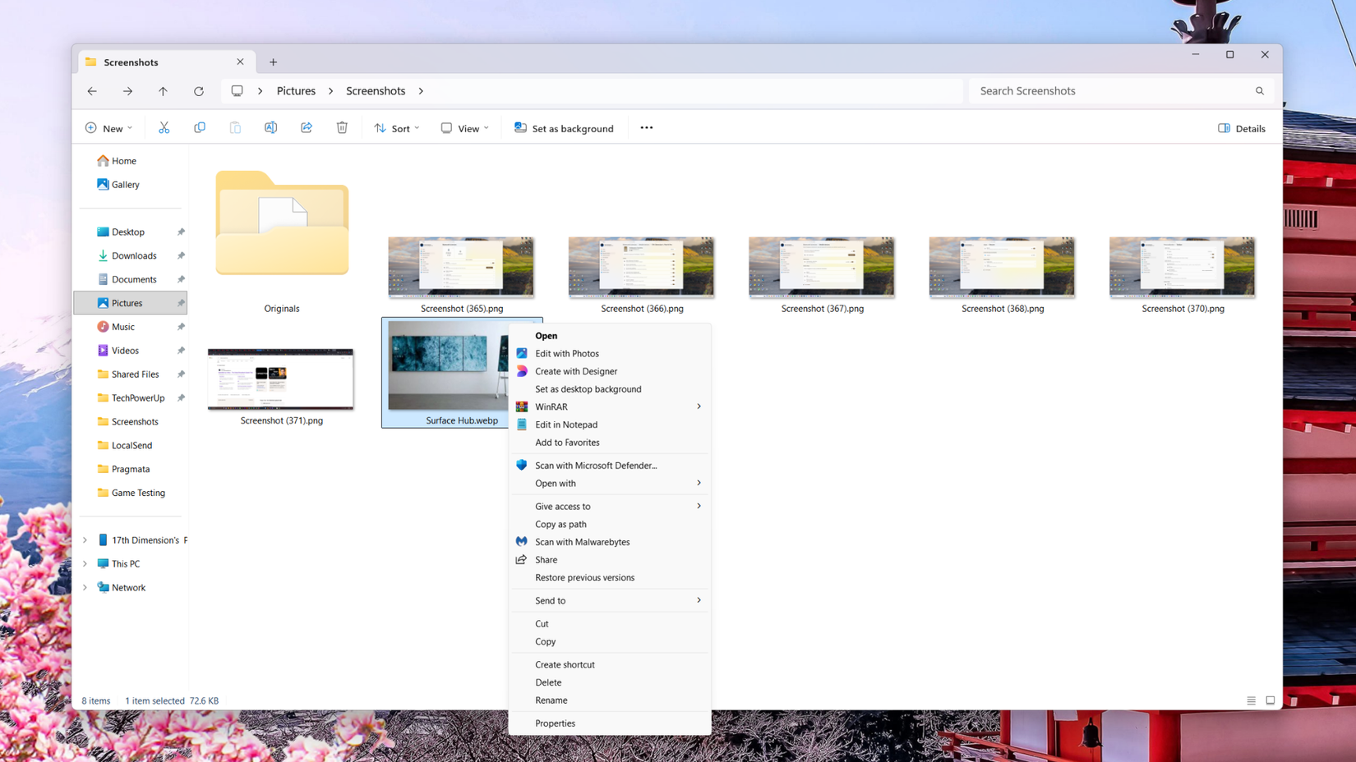Select the Cut icon on the toolbar
The width and height of the screenshot is (1356, 762).
164,127
